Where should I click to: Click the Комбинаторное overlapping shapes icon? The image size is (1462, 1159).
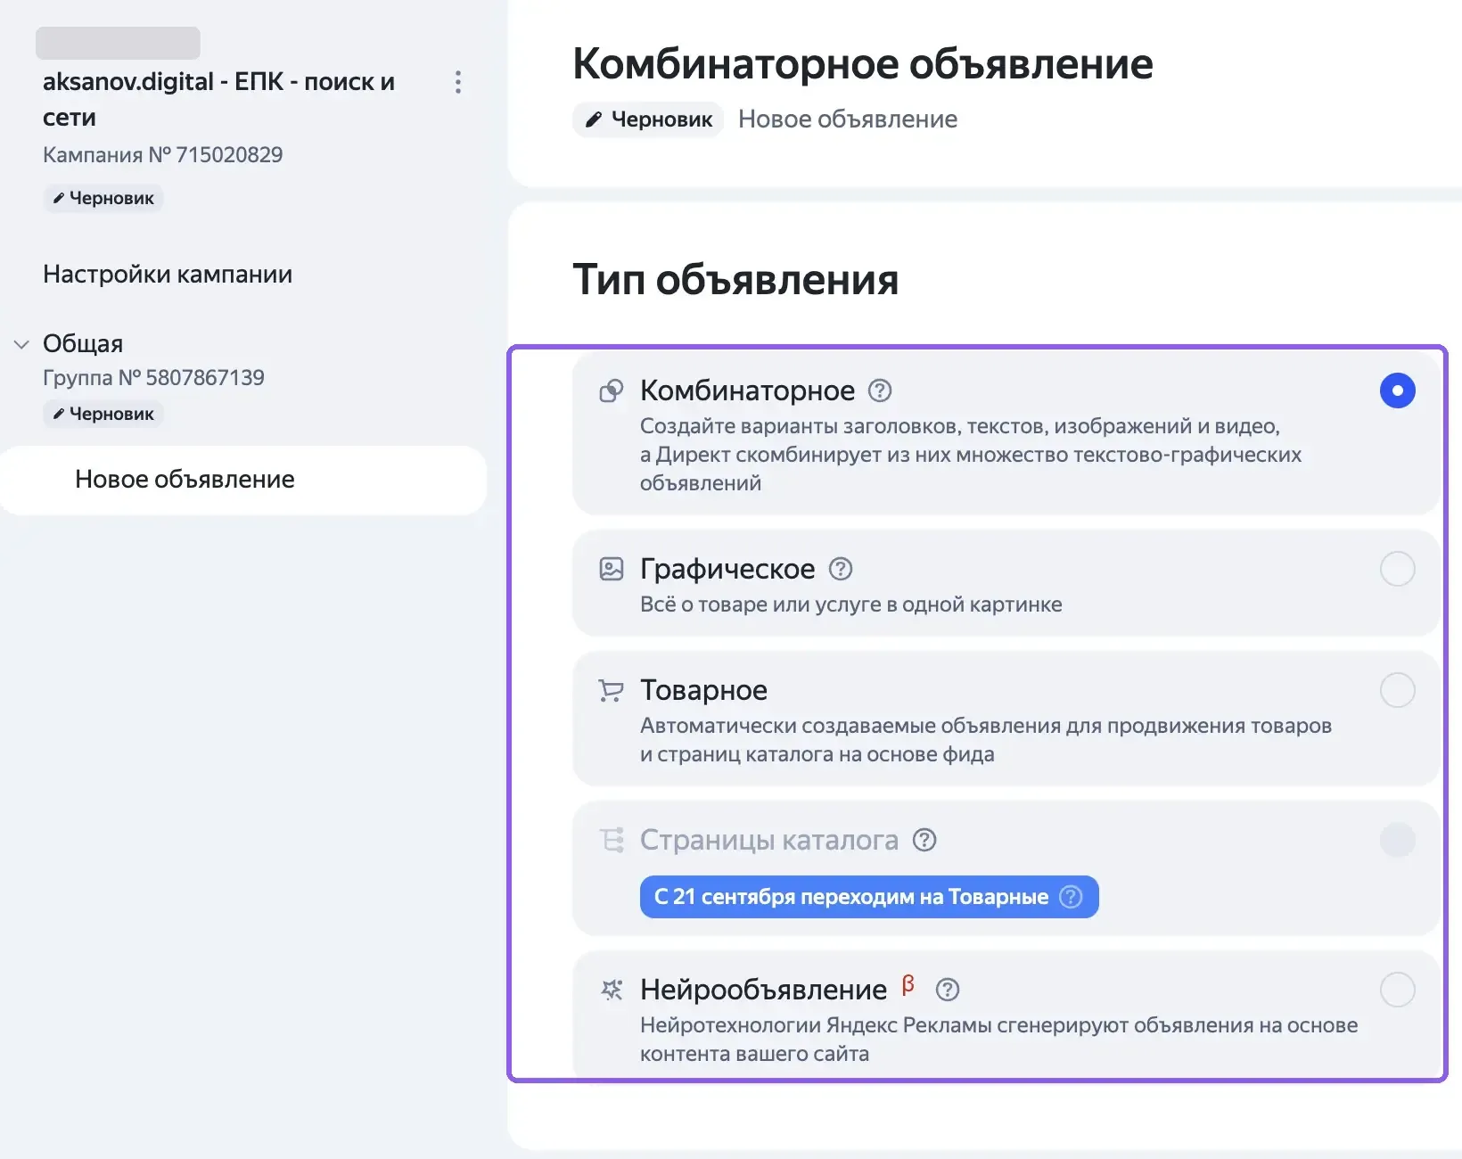click(x=612, y=390)
